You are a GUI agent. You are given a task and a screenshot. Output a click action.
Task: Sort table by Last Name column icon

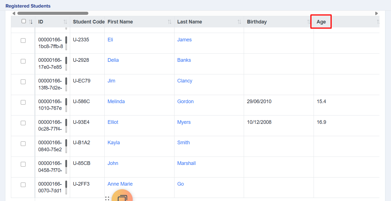point(239,22)
